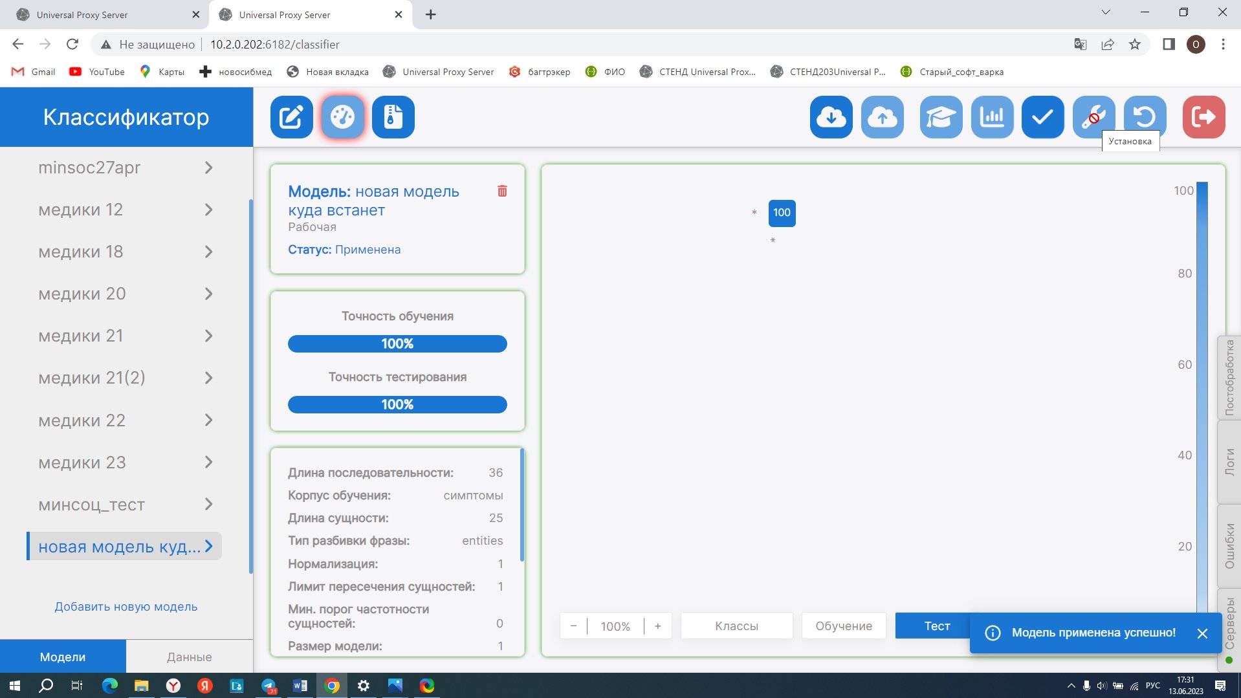Screen dimensions: 1241x698
Task: Open the Логи side tab
Action: (1229, 462)
